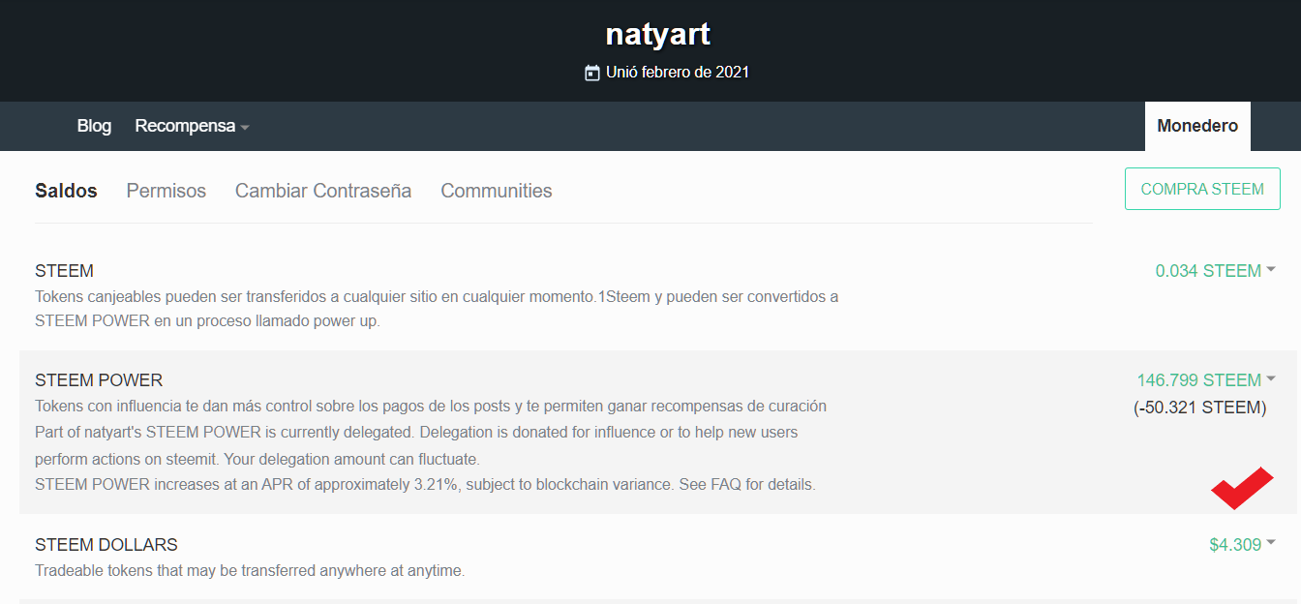1301x604 pixels.
Task: Open the $4.309 Steem Dollars dropdown
Action: pyautogui.click(x=1242, y=545)
